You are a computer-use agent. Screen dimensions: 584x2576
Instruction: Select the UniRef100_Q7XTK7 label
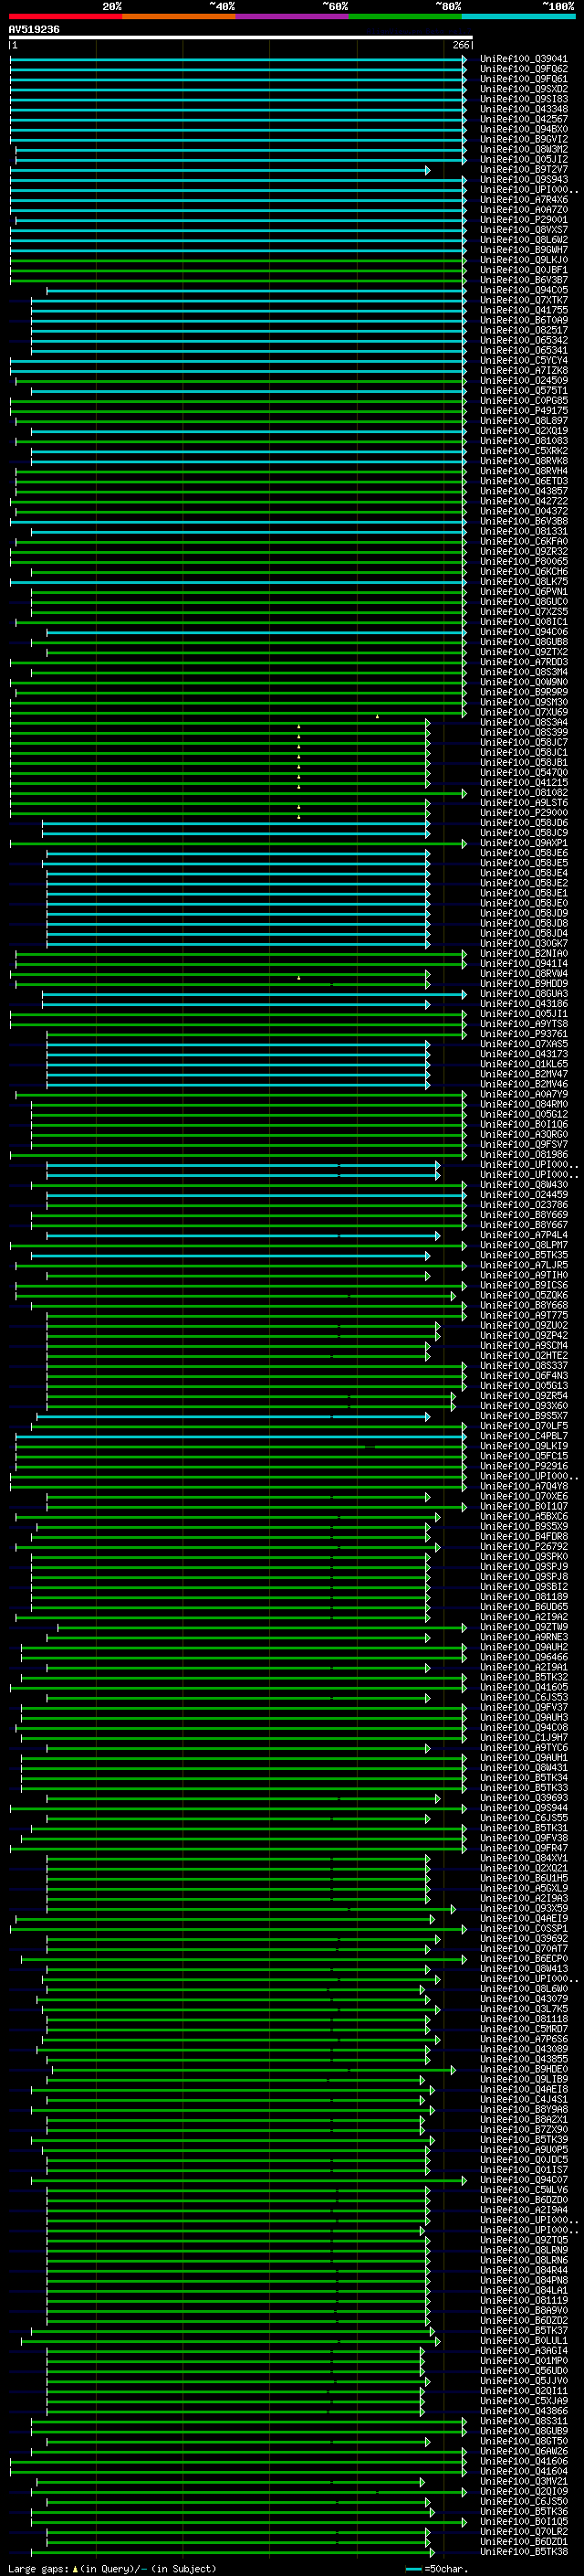click(x=523, y=300)
